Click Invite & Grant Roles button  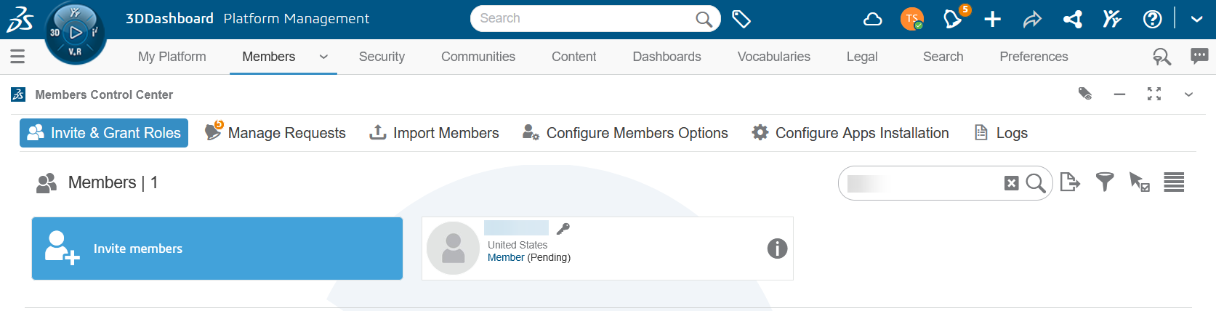pyautogui.click(x=104, y=133)
